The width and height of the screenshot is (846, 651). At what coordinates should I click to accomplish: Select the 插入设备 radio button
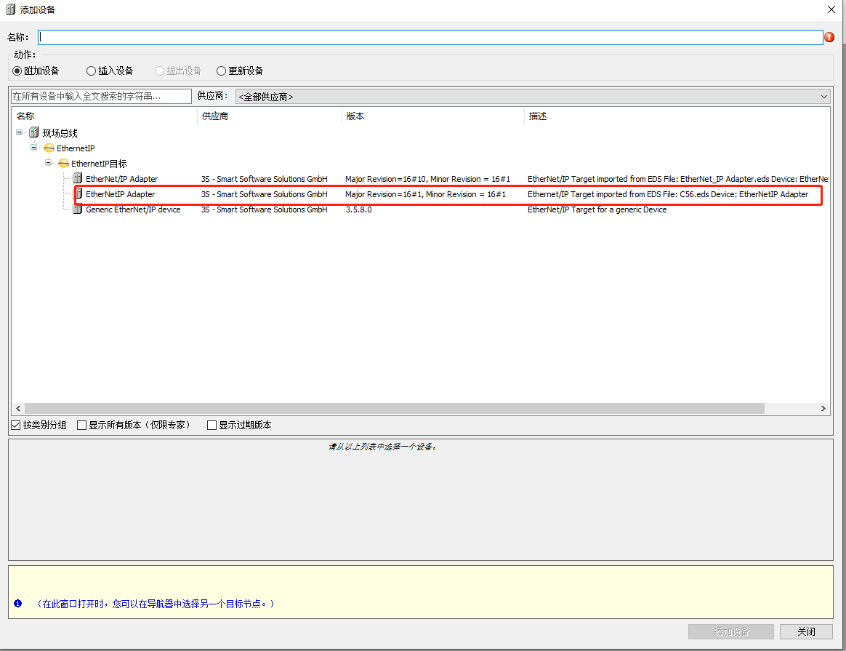[x=91, y=71]
